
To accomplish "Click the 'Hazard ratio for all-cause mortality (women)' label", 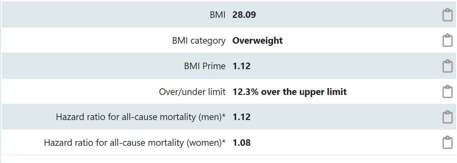I will (x=133, y=143).
